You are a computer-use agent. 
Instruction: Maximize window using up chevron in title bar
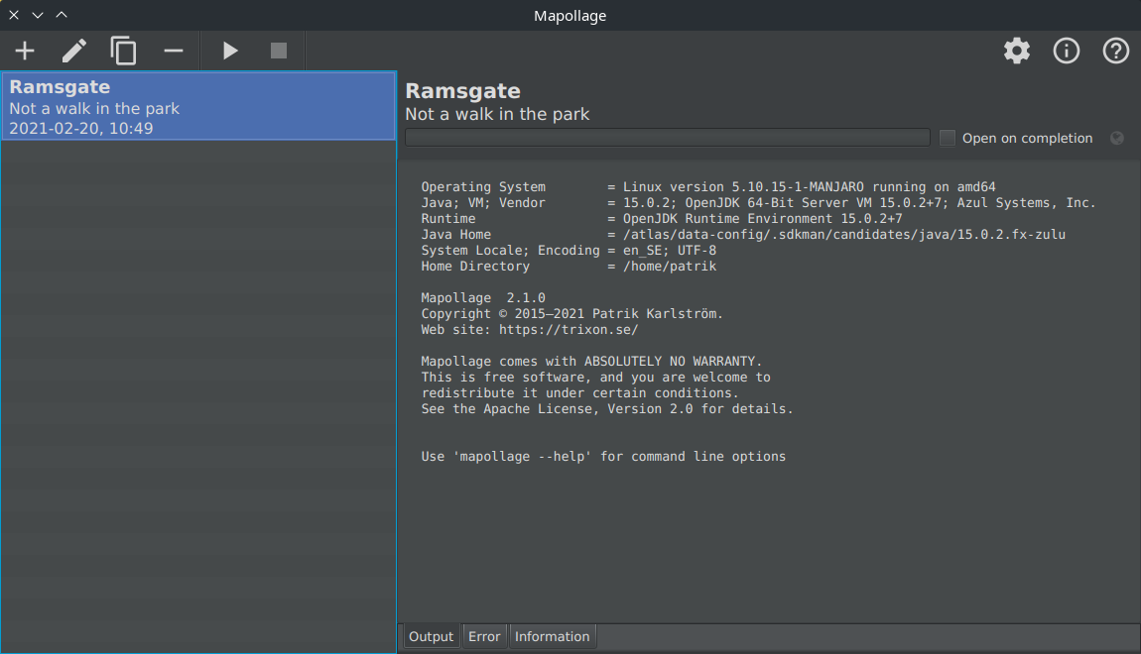pyautogui.click(x=62, y=15)
